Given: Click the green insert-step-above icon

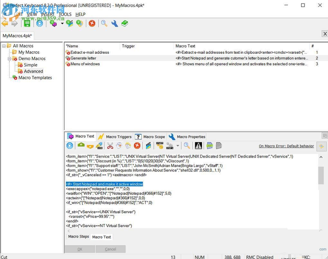Looking at the screenshot, I should pyautogui.click(x=81, y=145).
